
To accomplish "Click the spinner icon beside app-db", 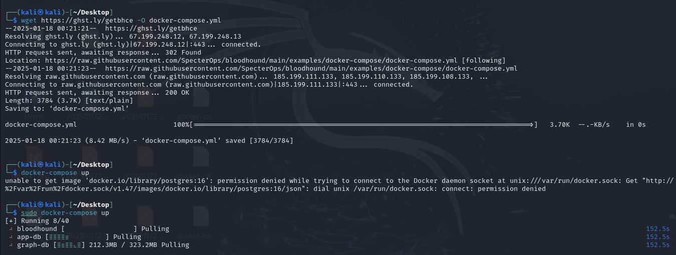I will (x=11, y=237).
